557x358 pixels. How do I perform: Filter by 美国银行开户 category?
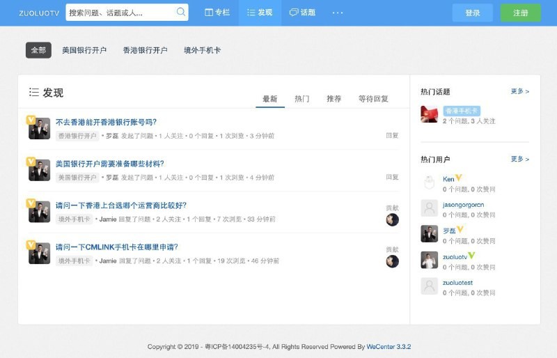pos(84,50)
